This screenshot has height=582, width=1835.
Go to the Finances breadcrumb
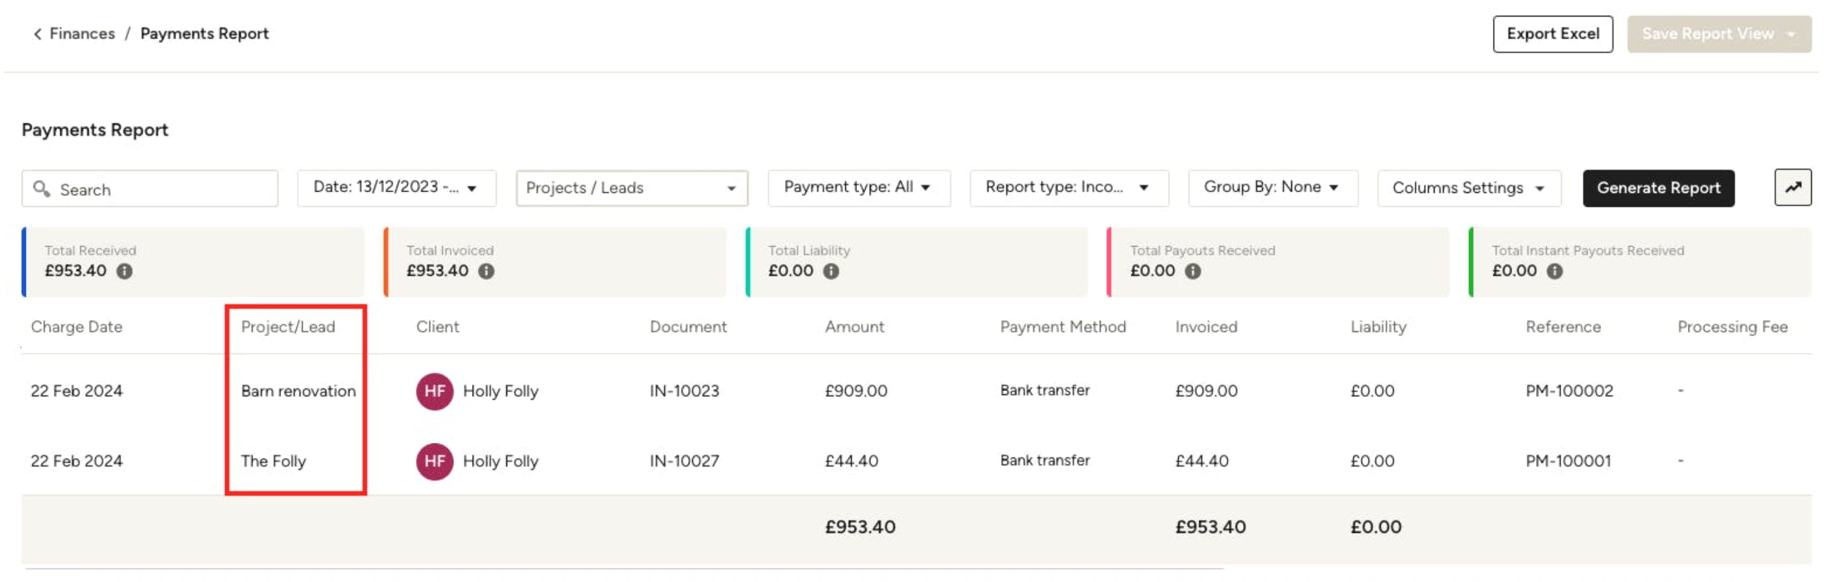point(82,34)
